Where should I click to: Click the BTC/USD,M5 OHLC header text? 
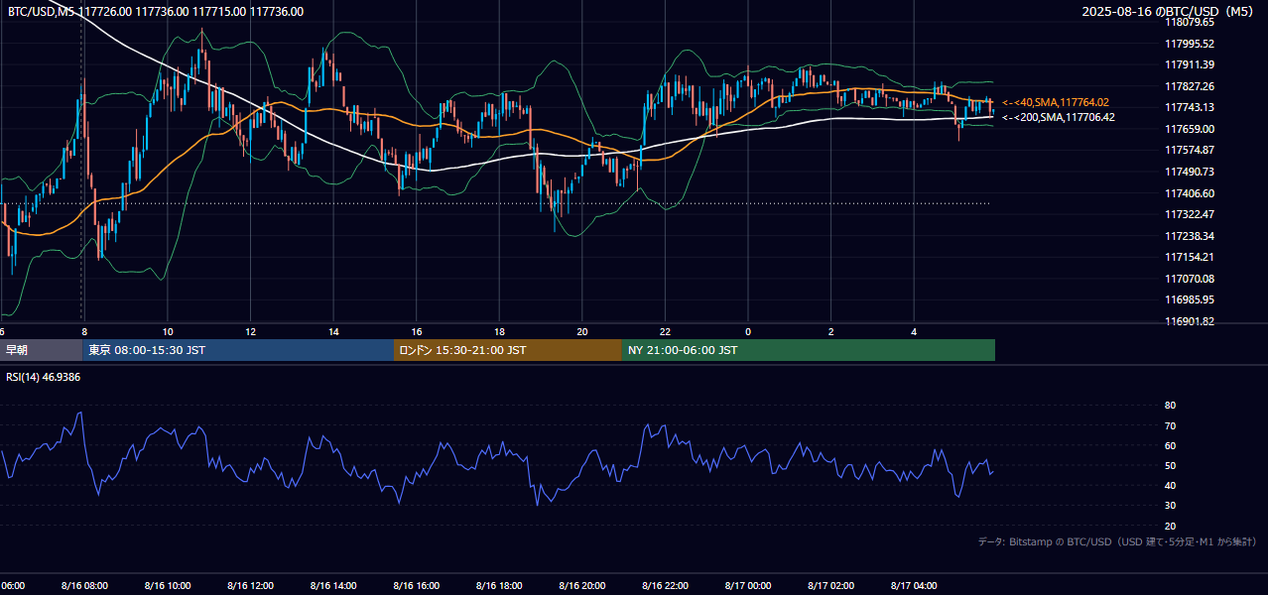156,12
